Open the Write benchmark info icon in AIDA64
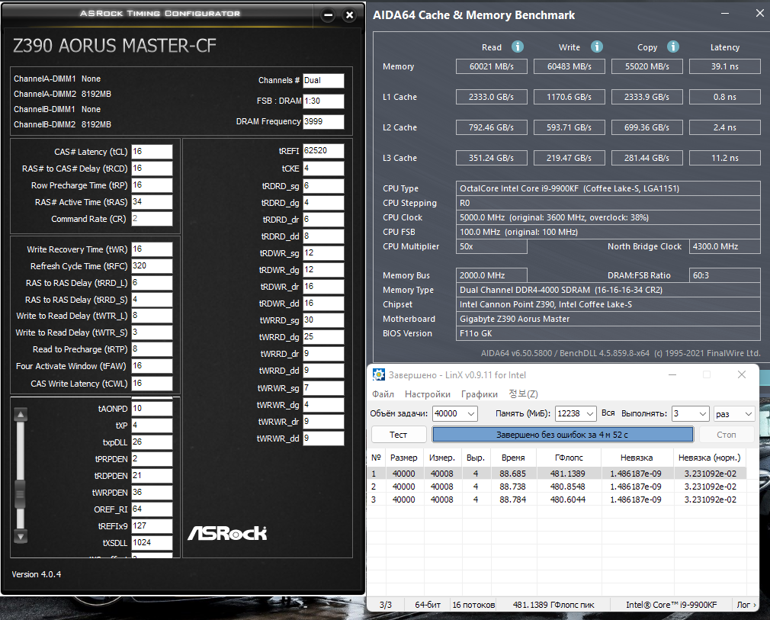Viewport: 770px width, 620px height. pos(597,47)
